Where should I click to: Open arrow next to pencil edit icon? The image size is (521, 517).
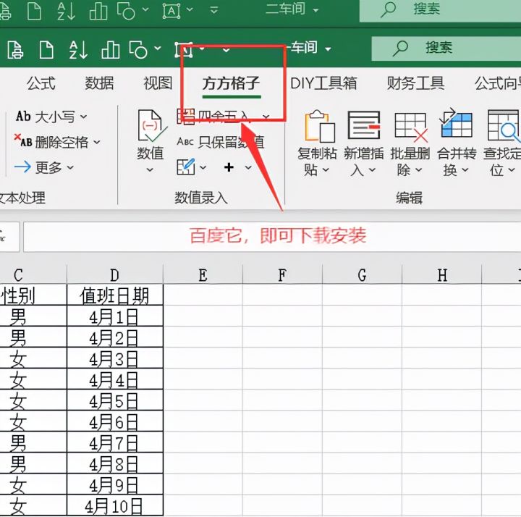tap(203, 167)
